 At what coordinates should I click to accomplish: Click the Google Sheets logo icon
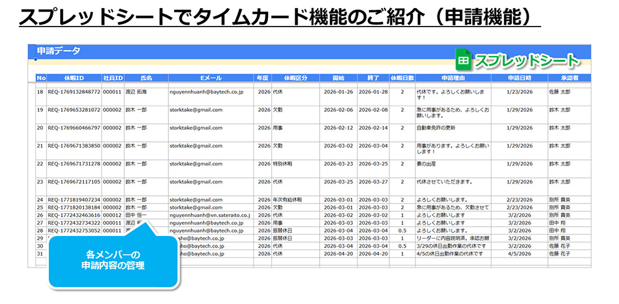[x=464, y=59]
